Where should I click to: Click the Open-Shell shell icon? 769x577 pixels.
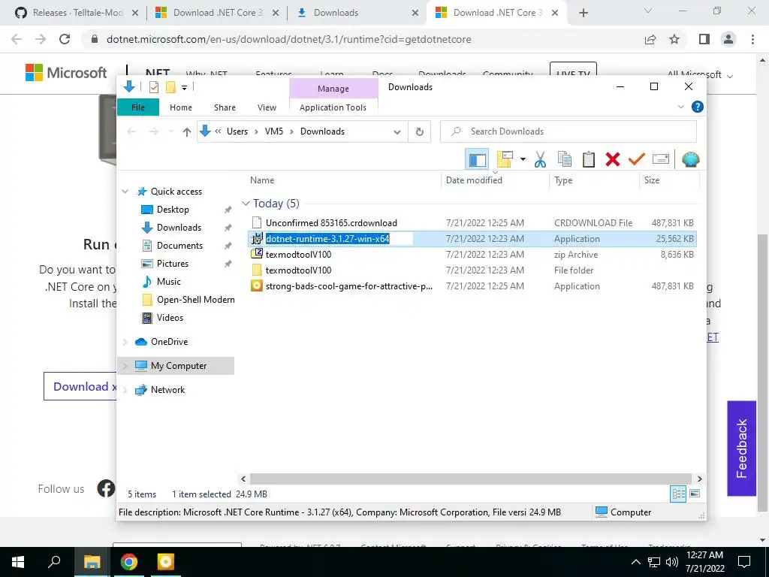pos(690,159)
